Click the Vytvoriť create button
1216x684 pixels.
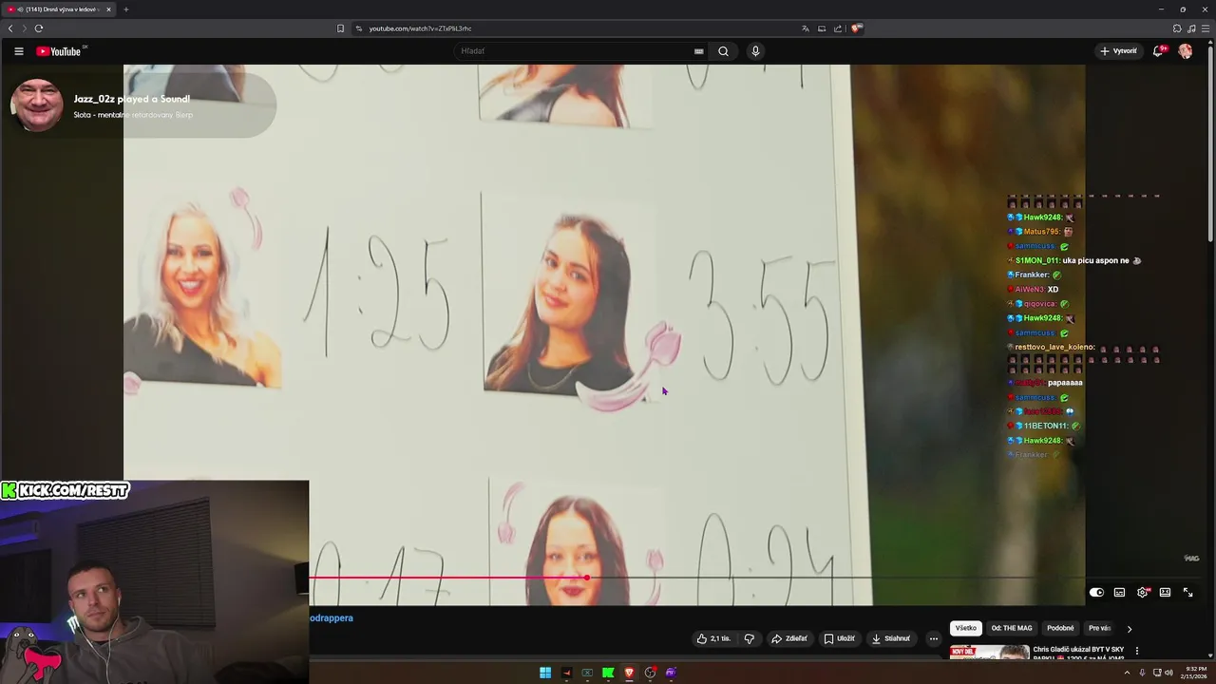click(1118, 51)
